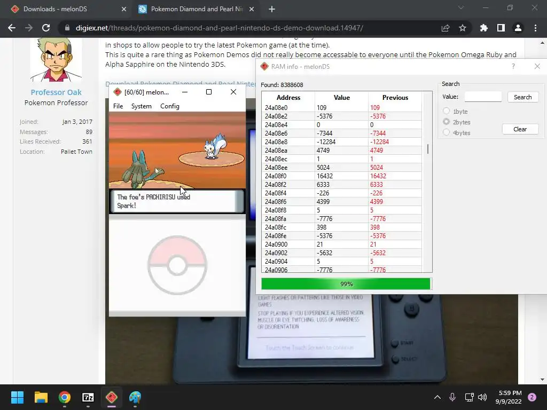Open the notification badge showing 2
This screenshot has height=410, width=547.
[x=532, y=397]
